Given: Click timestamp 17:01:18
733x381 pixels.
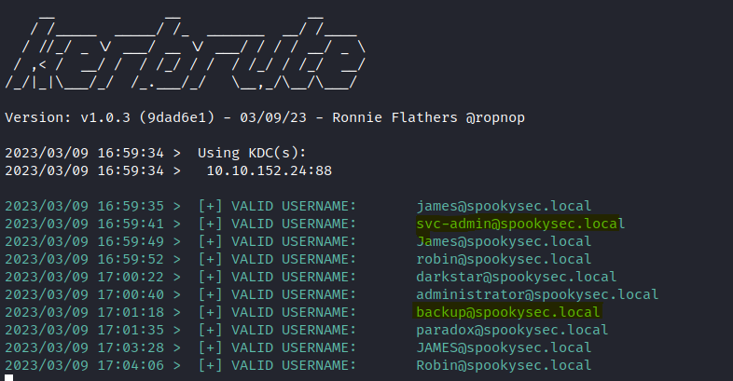Looking at the screenshot, I should click(131, 312).
